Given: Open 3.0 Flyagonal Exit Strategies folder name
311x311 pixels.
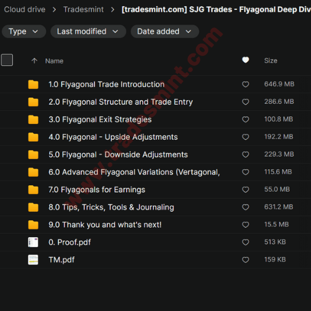Looking at the screenshot, I should click(100, 119).
